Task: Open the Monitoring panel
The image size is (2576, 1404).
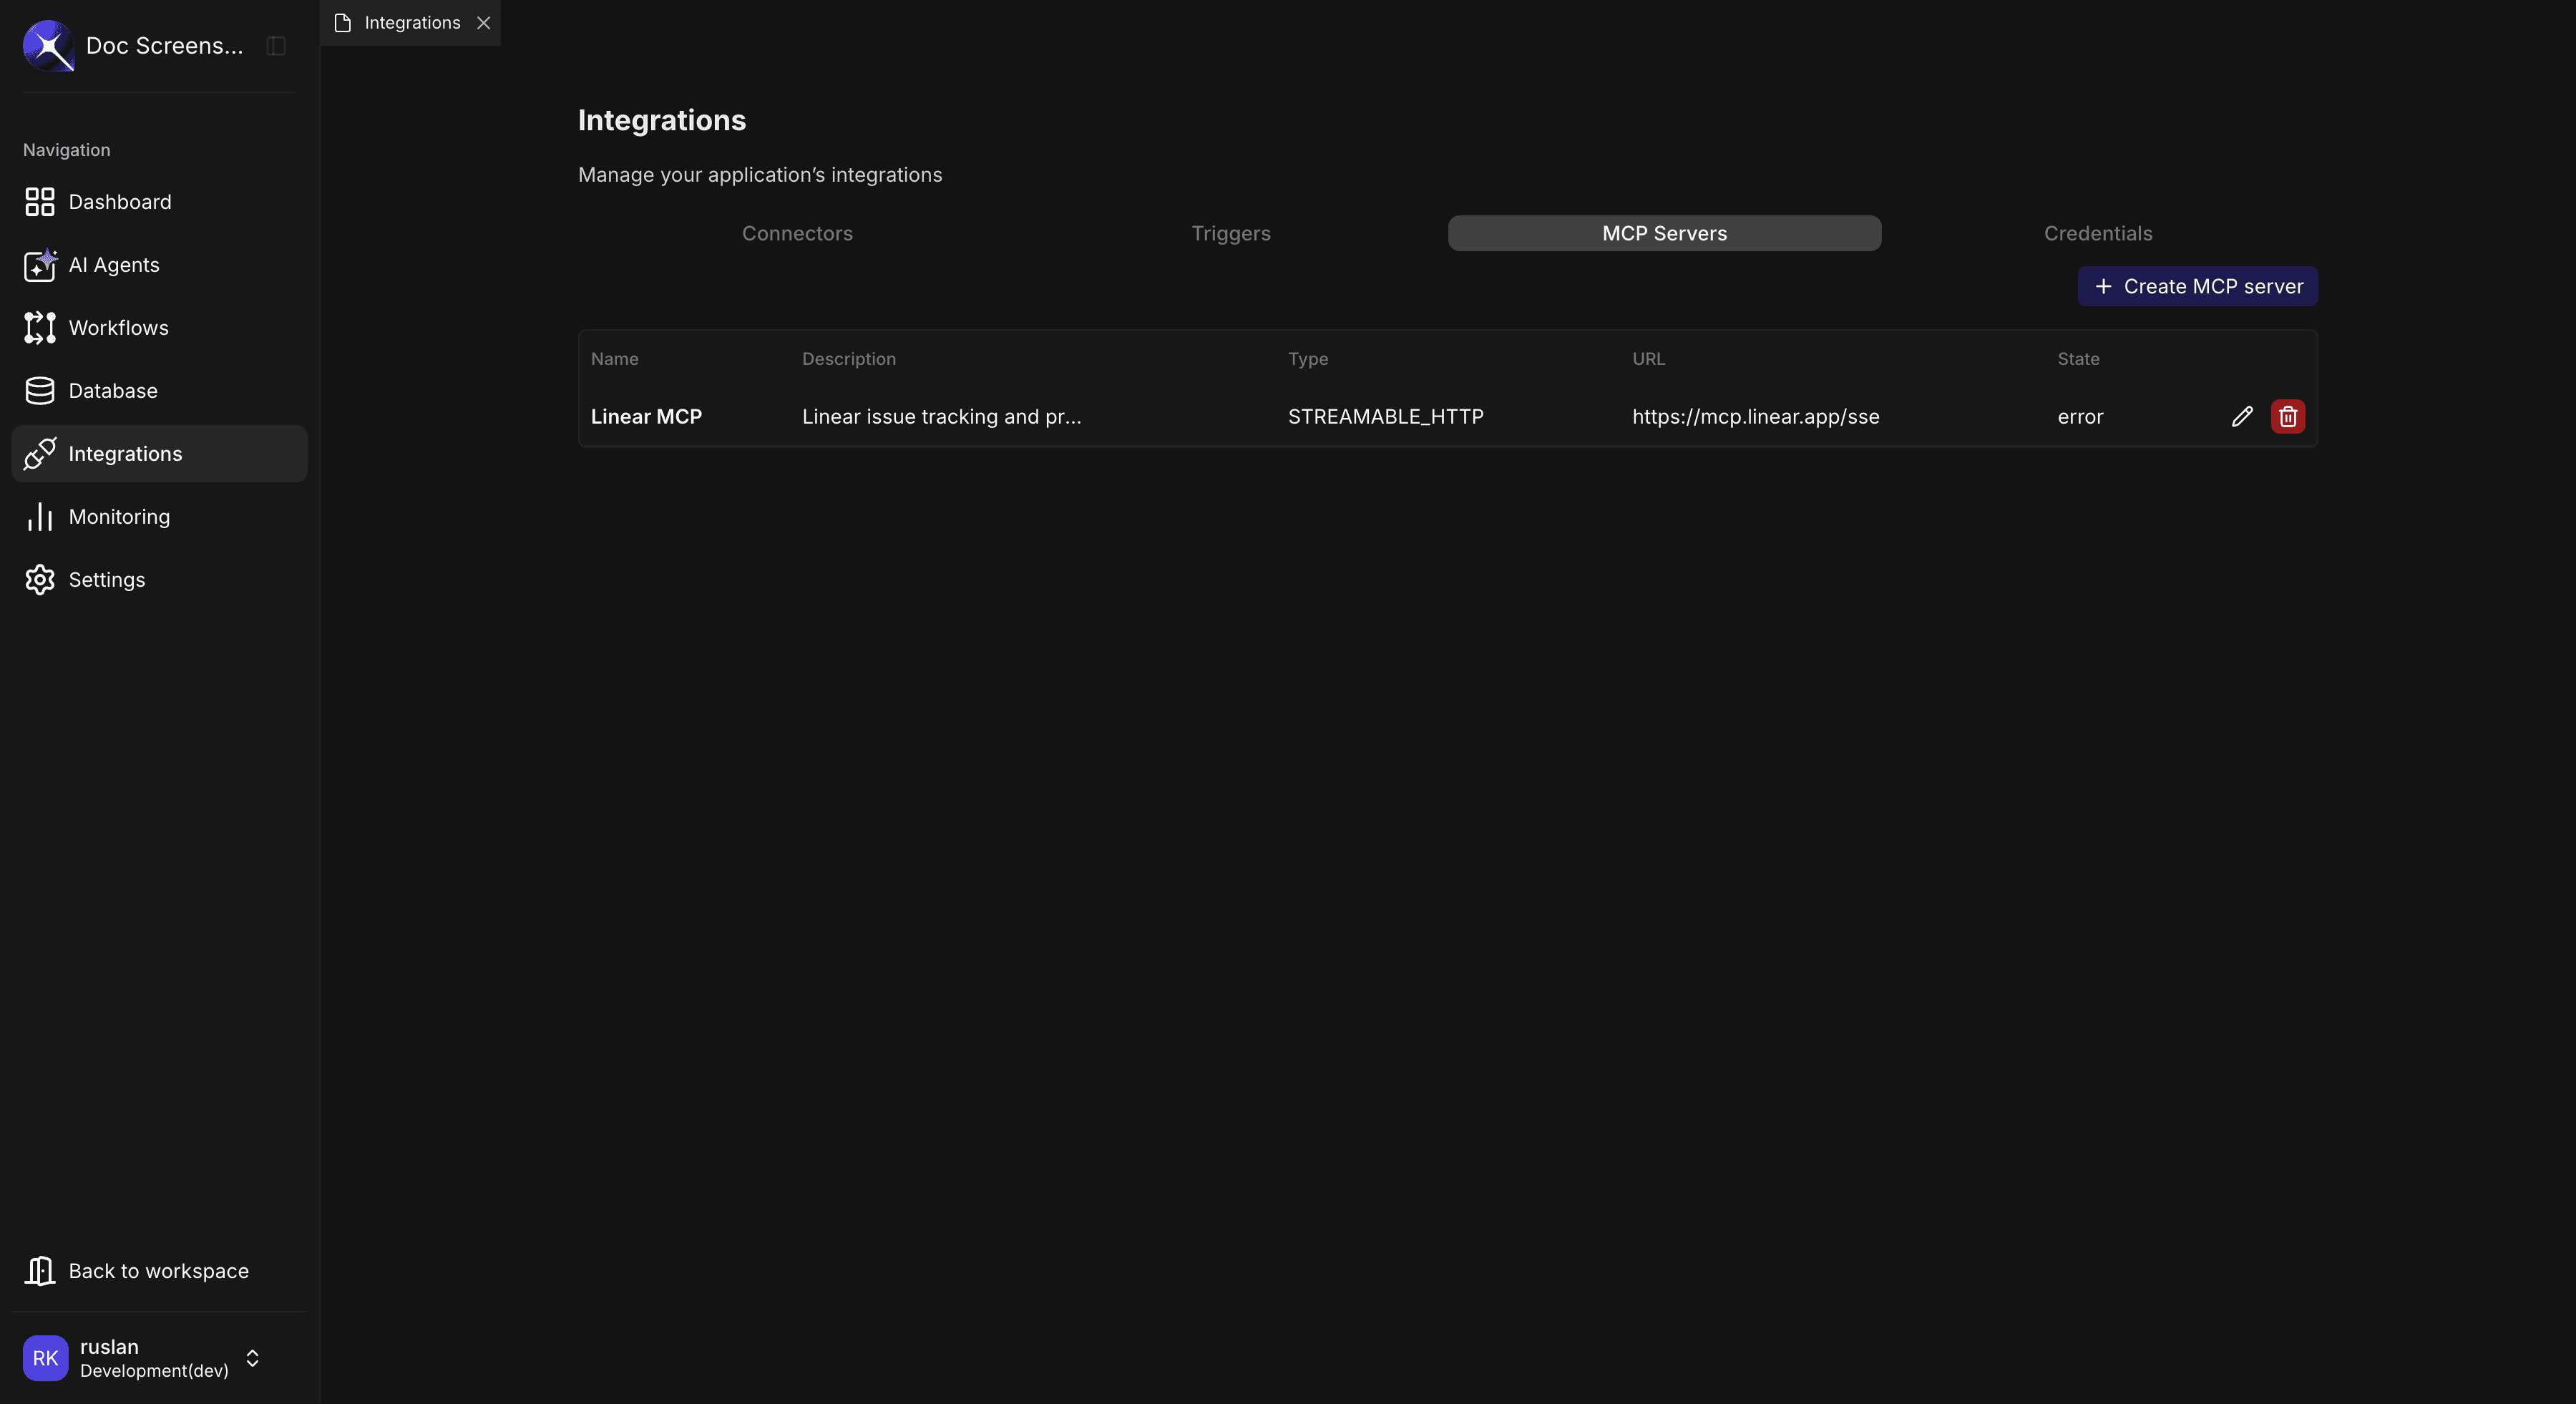Action: point(119,516)
